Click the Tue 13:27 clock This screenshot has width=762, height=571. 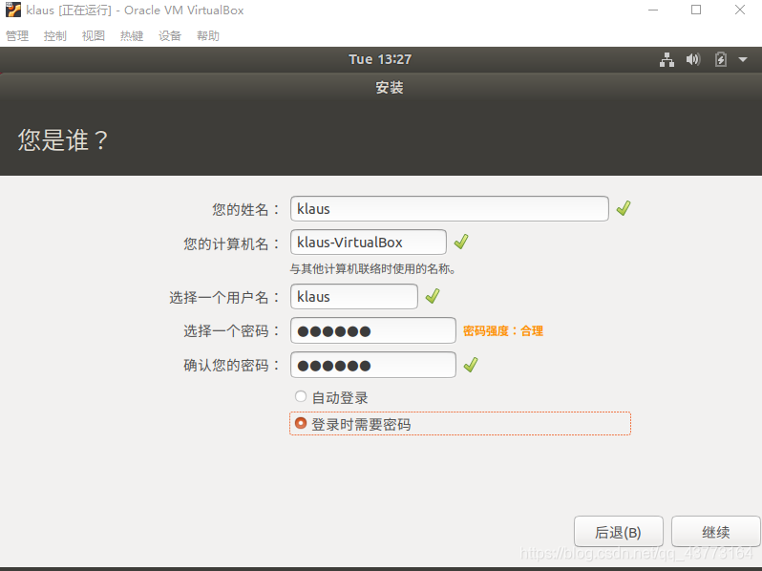[x=380, y=59]
